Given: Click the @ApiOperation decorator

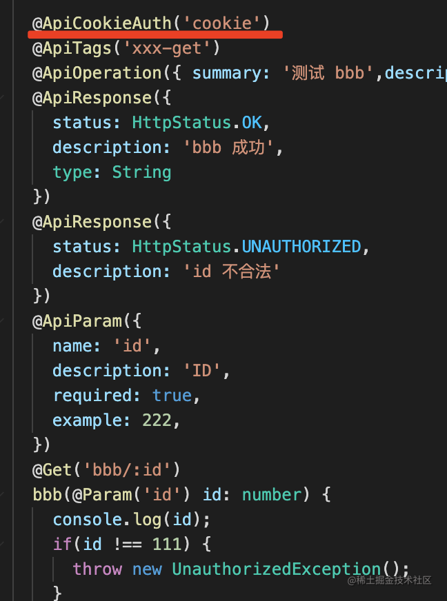Looking at the screenshot, I should (x=96, y=73).
